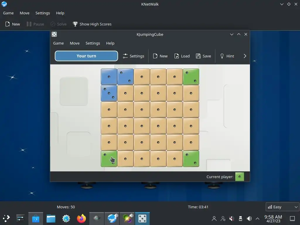Maximize the KJumpingCube window

point(239,34)
